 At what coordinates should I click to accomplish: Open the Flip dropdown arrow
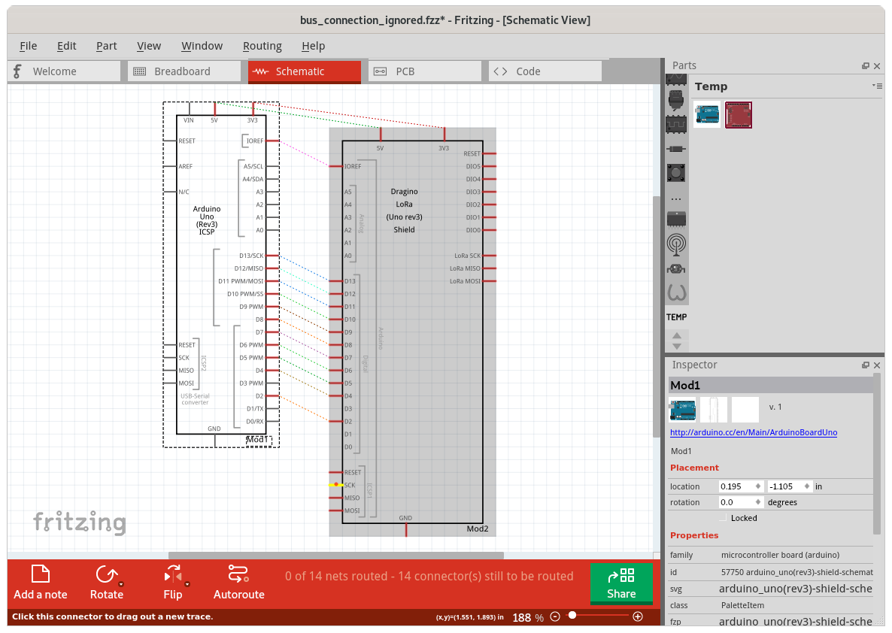pos(187,584)
